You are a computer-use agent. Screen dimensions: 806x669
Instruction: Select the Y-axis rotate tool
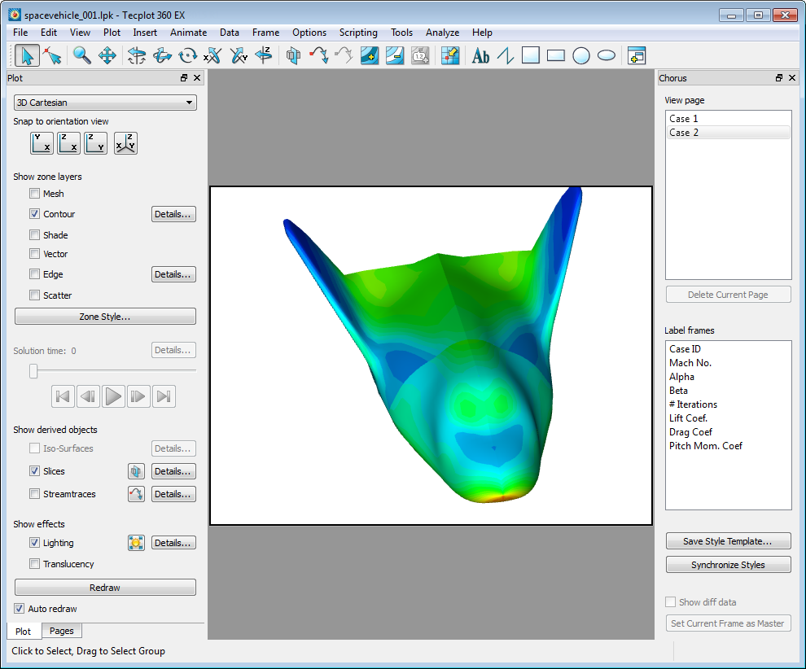239,55
